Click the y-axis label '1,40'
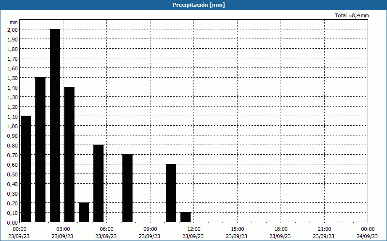Image resolution: width=387 pixels, height=241 pixels. tap(14, 87)
